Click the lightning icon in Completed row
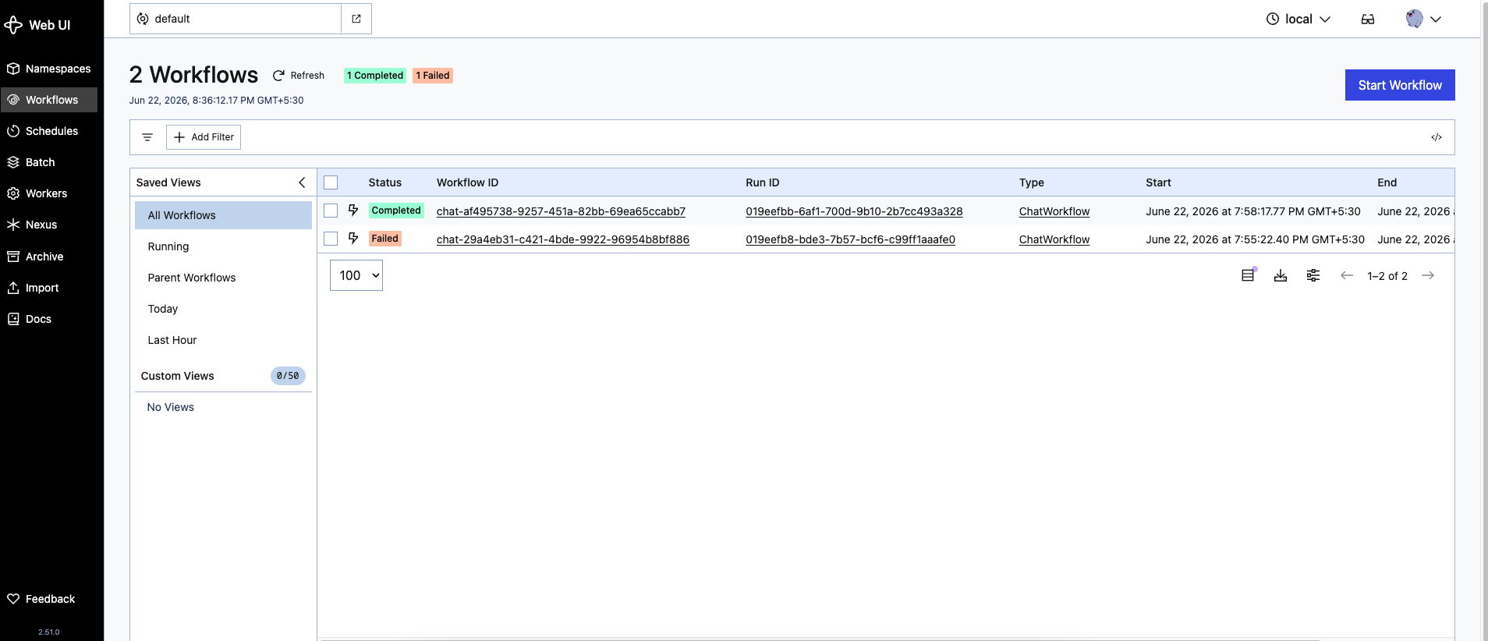This screenshot has width=1488, height=641. pos(353,210)
